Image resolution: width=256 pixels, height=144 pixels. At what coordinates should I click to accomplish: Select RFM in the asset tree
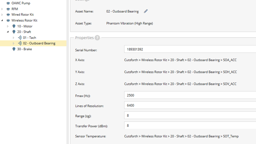[x=15, y=9]
